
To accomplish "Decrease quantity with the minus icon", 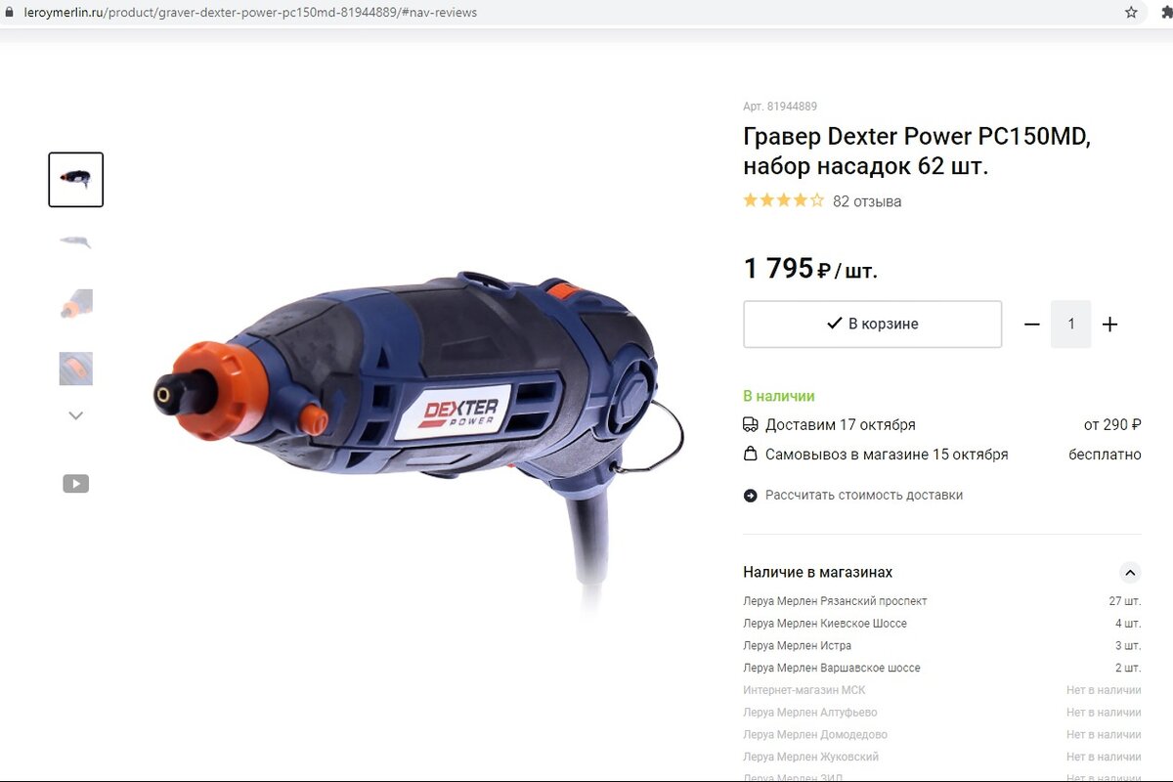I will 1032,325.
